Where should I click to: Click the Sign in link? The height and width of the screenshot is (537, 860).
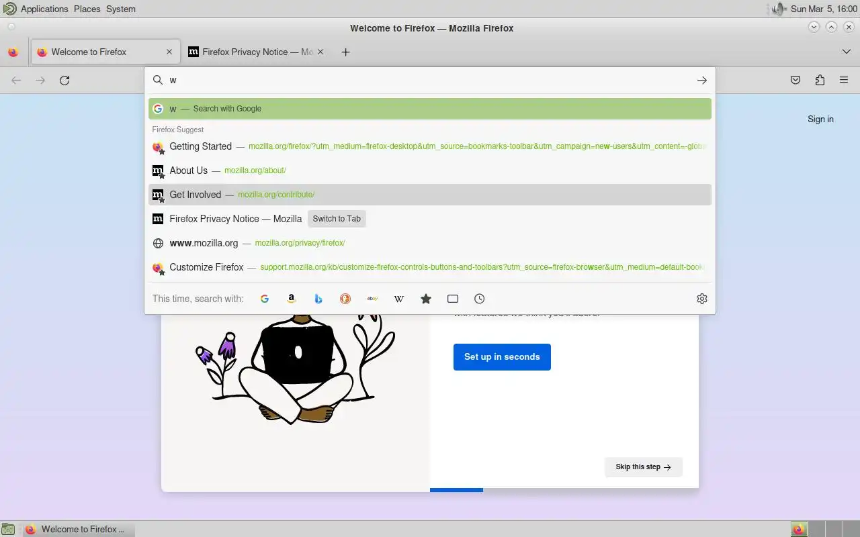point(820,119)
